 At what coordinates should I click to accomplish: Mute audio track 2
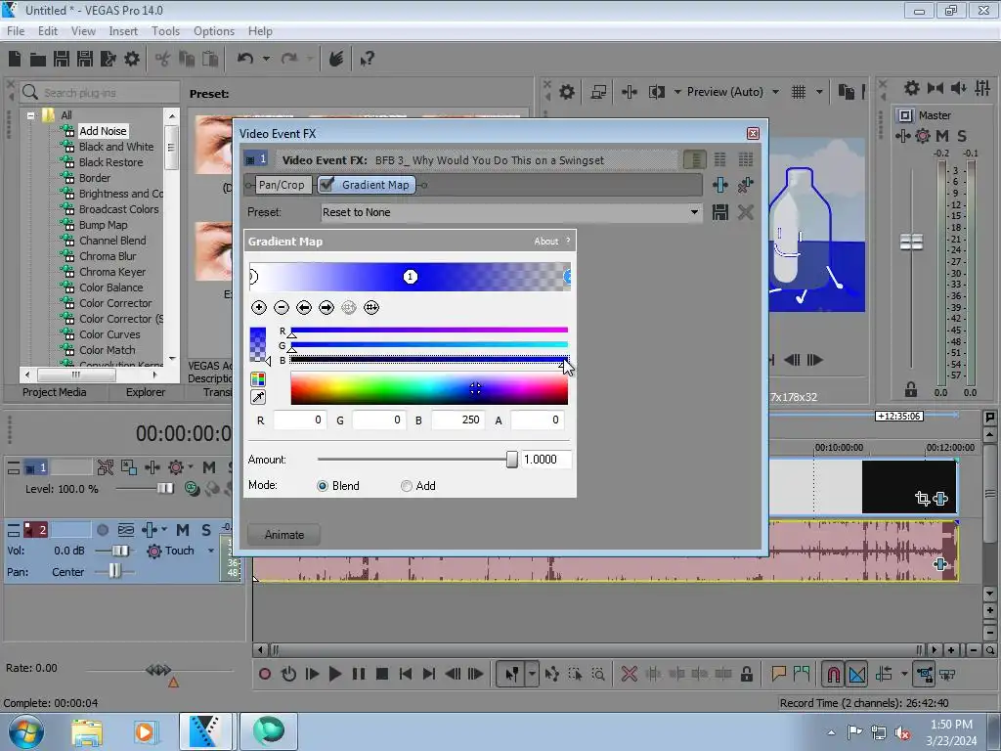pyautogui.click(x=183, y=530)
